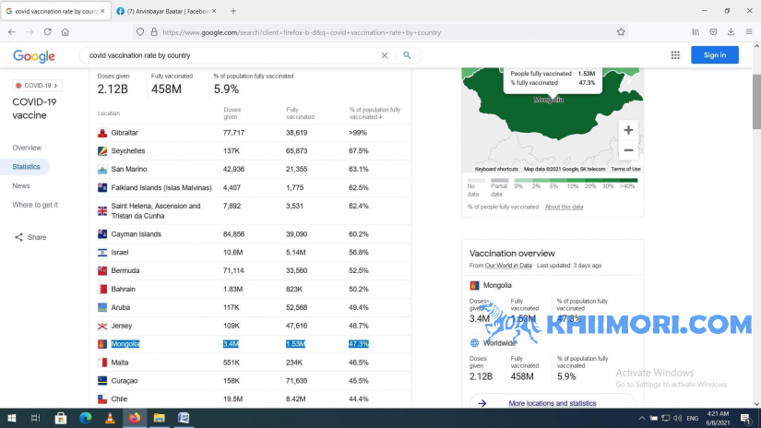Click the Fully vaccinated column header

[x=300, y=113]
